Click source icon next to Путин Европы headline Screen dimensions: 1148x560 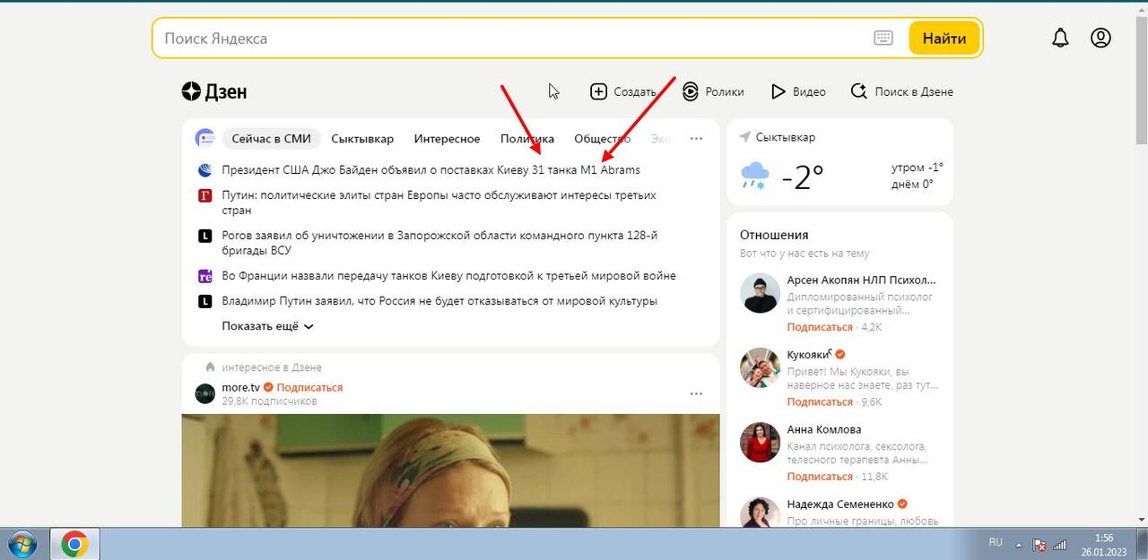[x=204, y=194]
